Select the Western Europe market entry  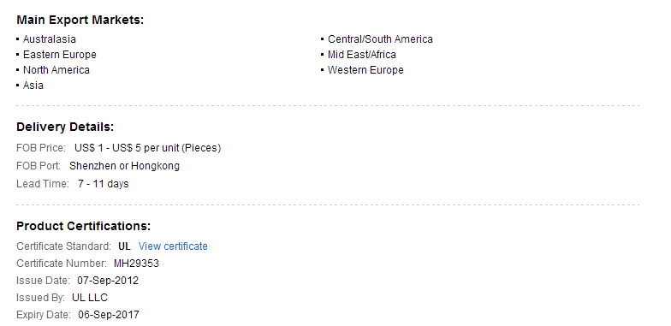[x=365, y=70]
